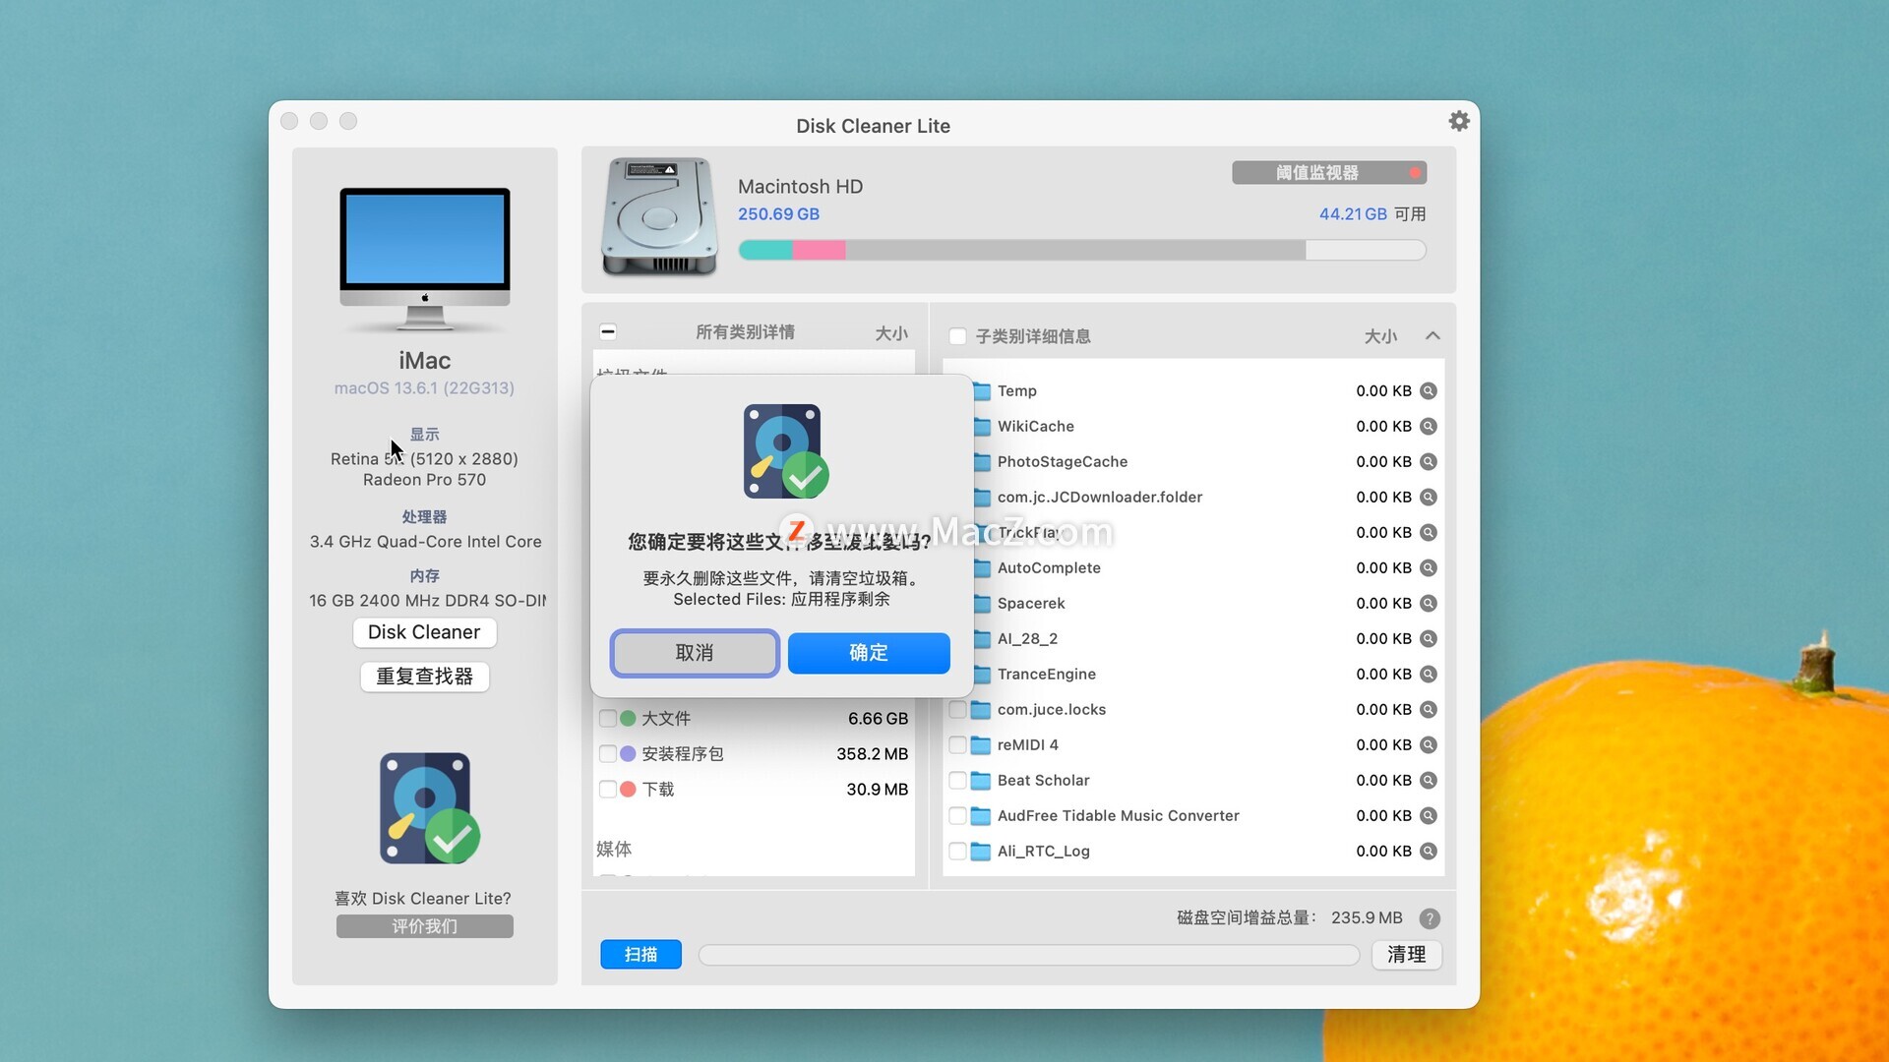The width and height of the screenshot is (1889, 1062).
Task: Check the Ali_RTC_Log checkbox
Action: (957, 852)
